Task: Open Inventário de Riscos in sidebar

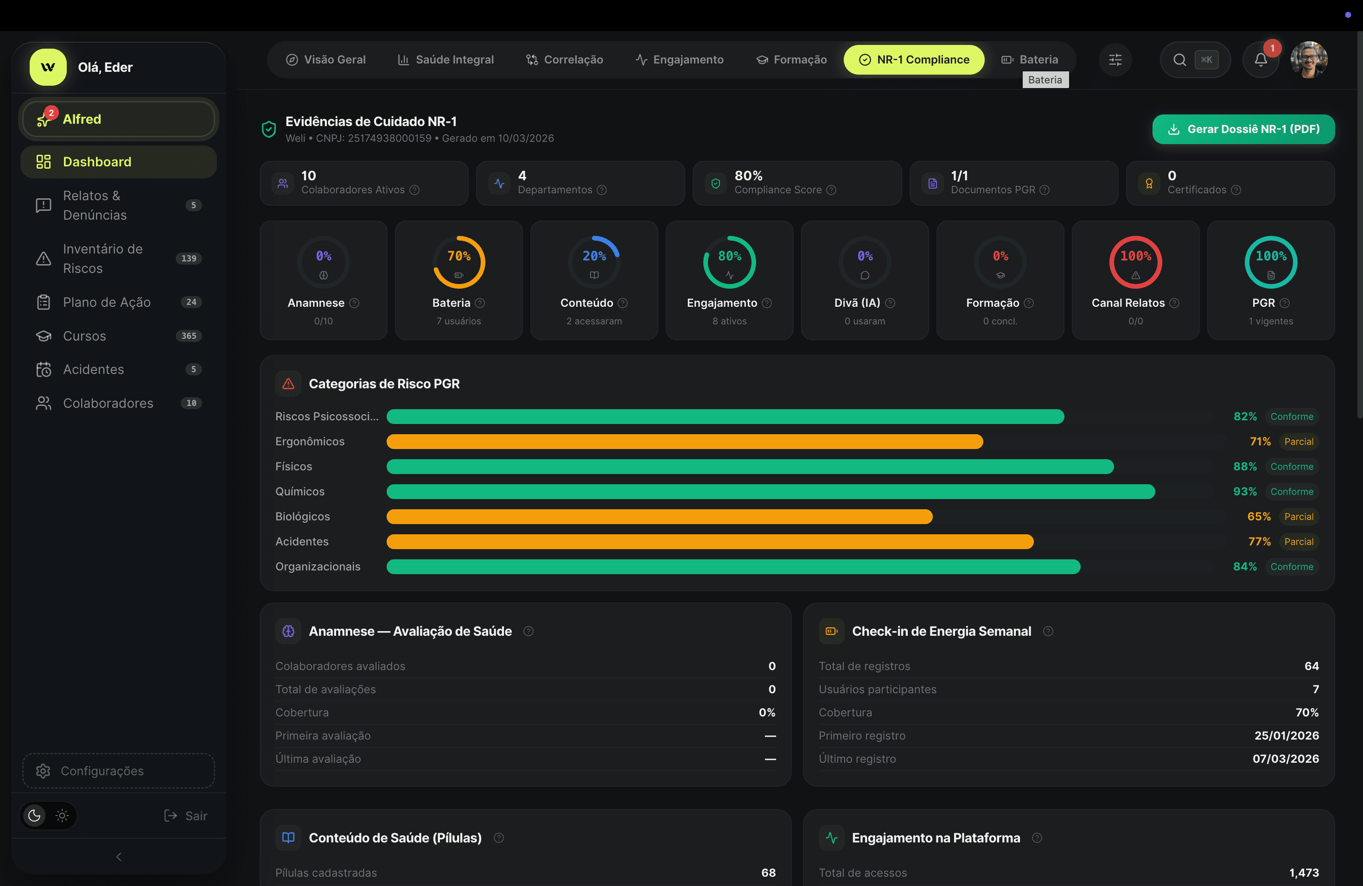Action: tap(119, 259)
